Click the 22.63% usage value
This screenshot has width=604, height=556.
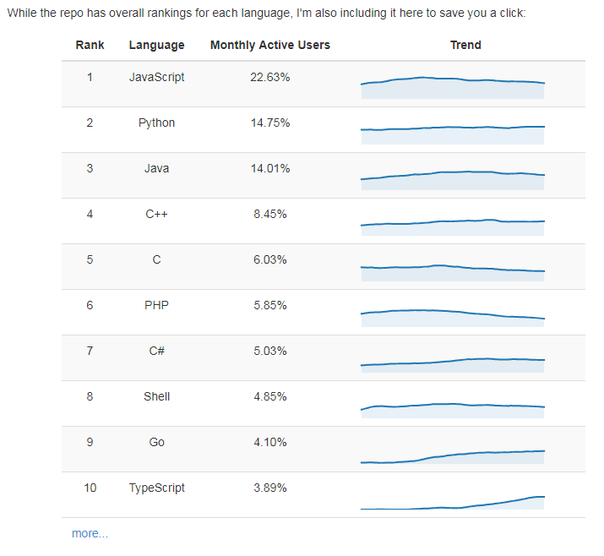(x=270, y=77)
